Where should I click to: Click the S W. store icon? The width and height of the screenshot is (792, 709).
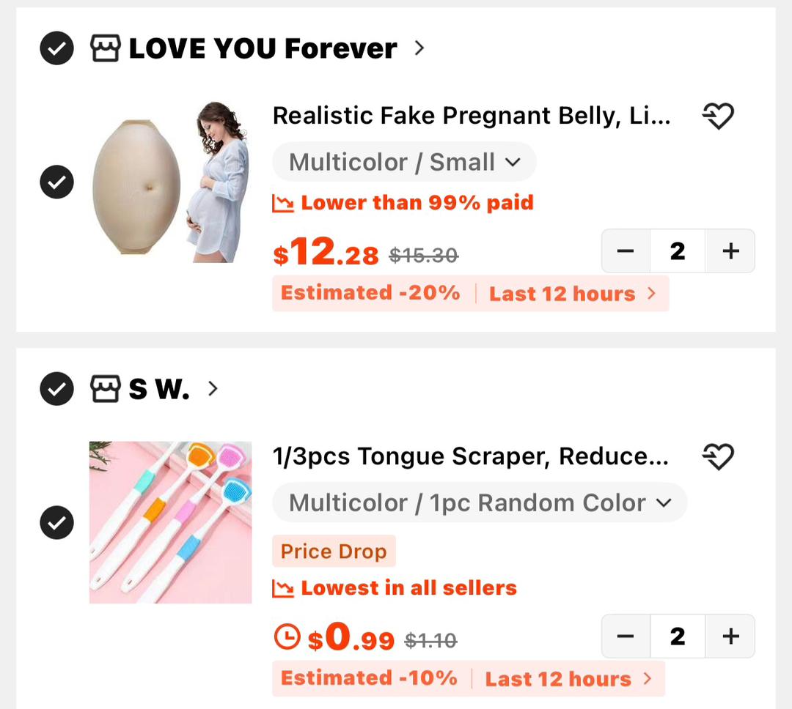(x=105, y=389)
